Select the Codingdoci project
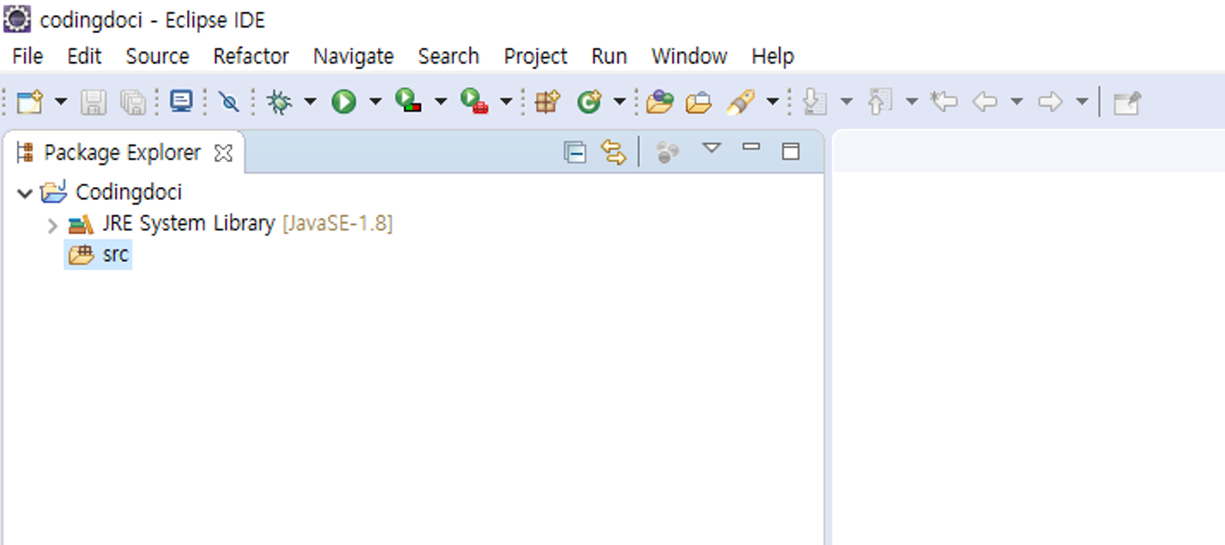Image resolution: width=1225 pixels, height=545 pixels. pyautogui.click(x=128, y=192)
